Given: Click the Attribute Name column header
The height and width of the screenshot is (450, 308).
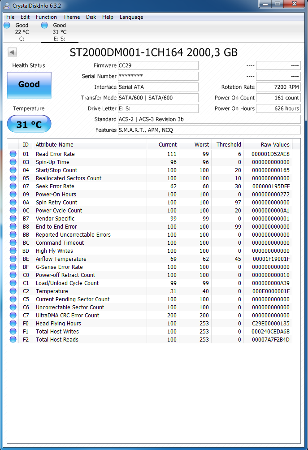Looking at the screenshot, I should click(90, 145).
